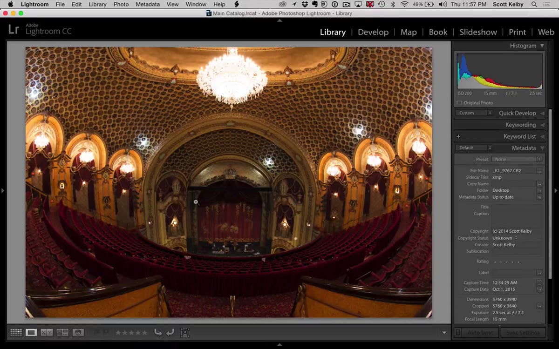Toggle Original Photo checkbox
Image resolution: width=559 pixels, height=349 pixels.
(x=459, y=103)
